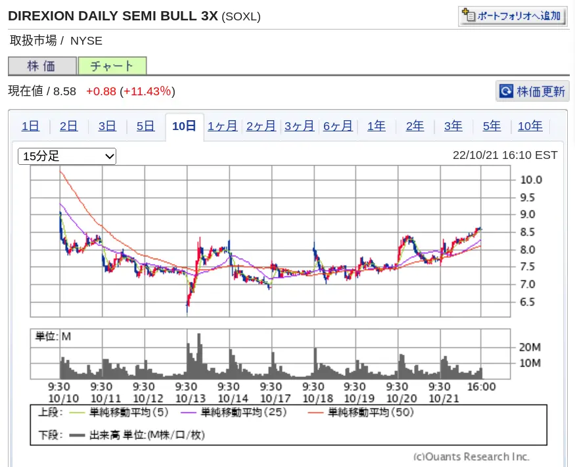Switch chart to 10年 range
This screenshot has height=467, width=575.
[x=530, y=126]
